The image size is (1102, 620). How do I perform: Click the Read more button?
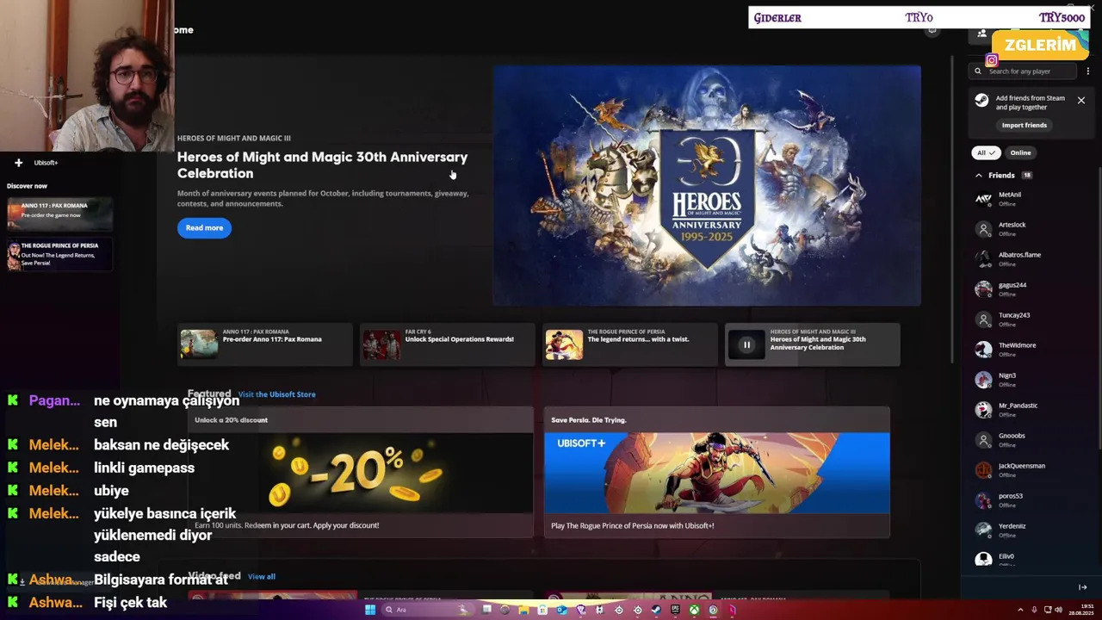tap(204, 228)
